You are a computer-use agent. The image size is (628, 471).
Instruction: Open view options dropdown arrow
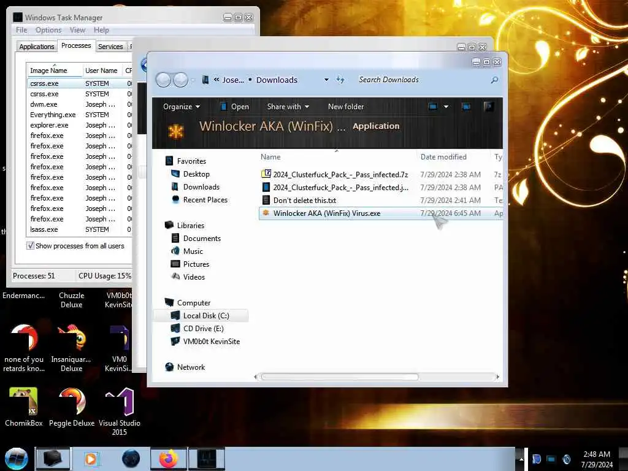[446, 107]
